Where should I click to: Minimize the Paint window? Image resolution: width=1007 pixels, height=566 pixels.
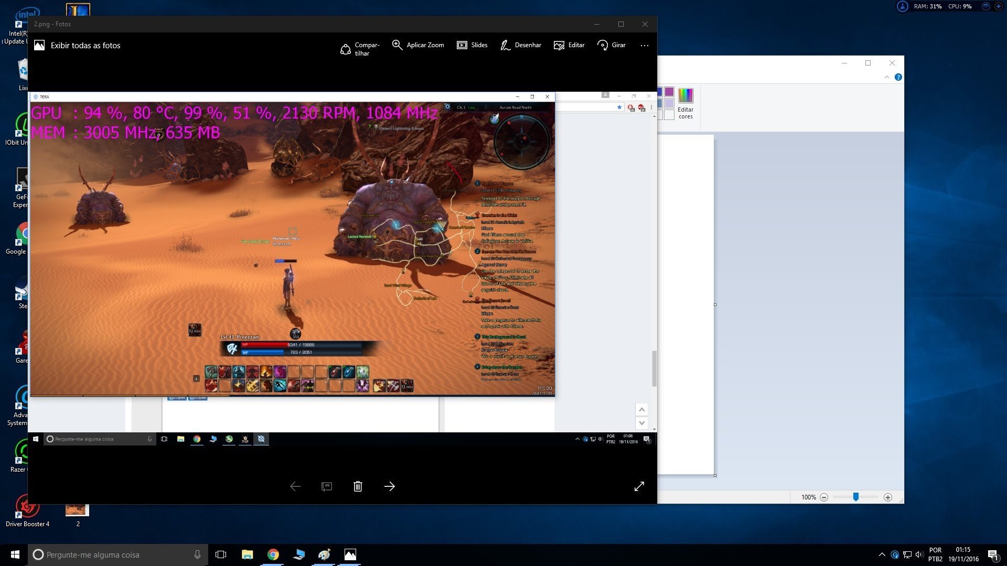[x=844, y=63]
